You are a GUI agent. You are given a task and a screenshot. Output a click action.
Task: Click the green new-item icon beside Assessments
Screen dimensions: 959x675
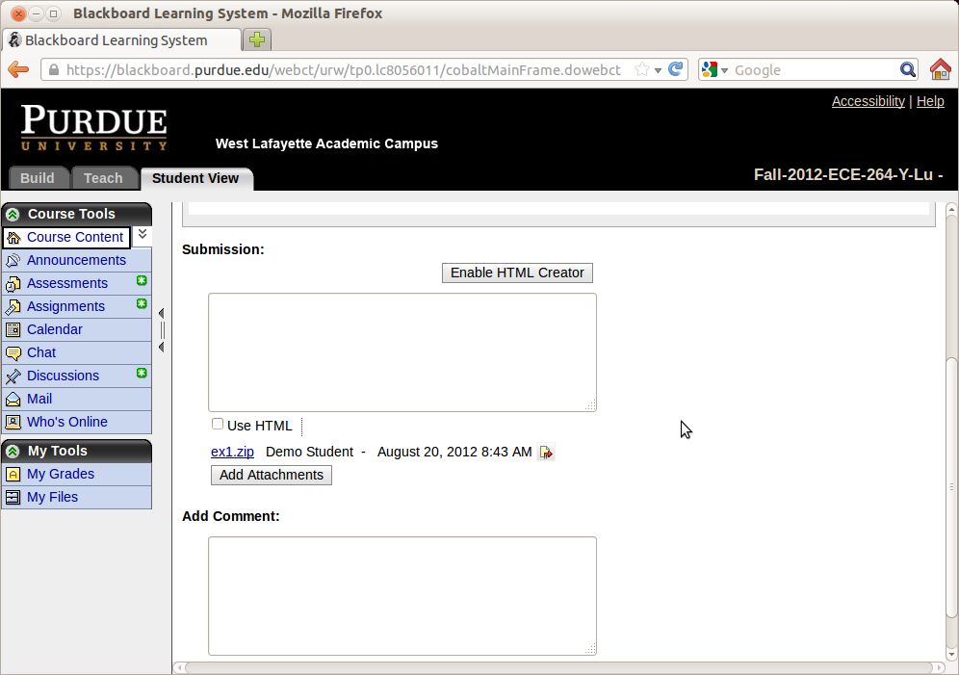click(x=142, y=281)
